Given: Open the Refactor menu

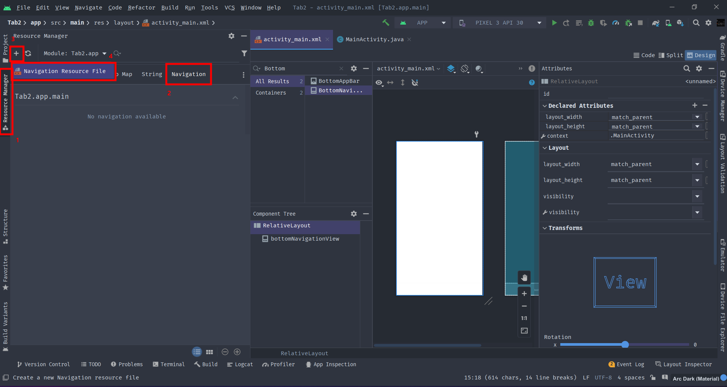Looking at the screenshot, I should [141, 8].
